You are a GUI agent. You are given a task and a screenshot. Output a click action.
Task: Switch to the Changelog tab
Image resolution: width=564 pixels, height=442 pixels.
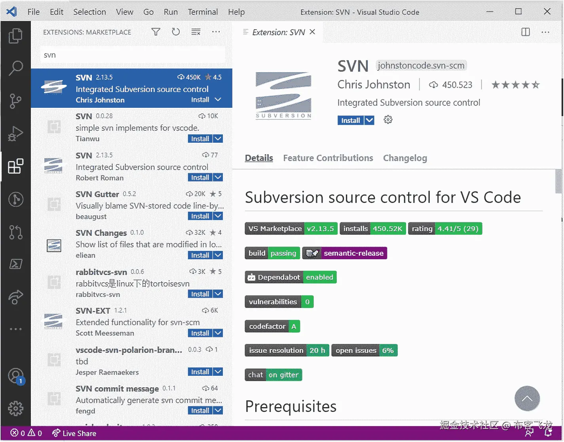(405, 158)
